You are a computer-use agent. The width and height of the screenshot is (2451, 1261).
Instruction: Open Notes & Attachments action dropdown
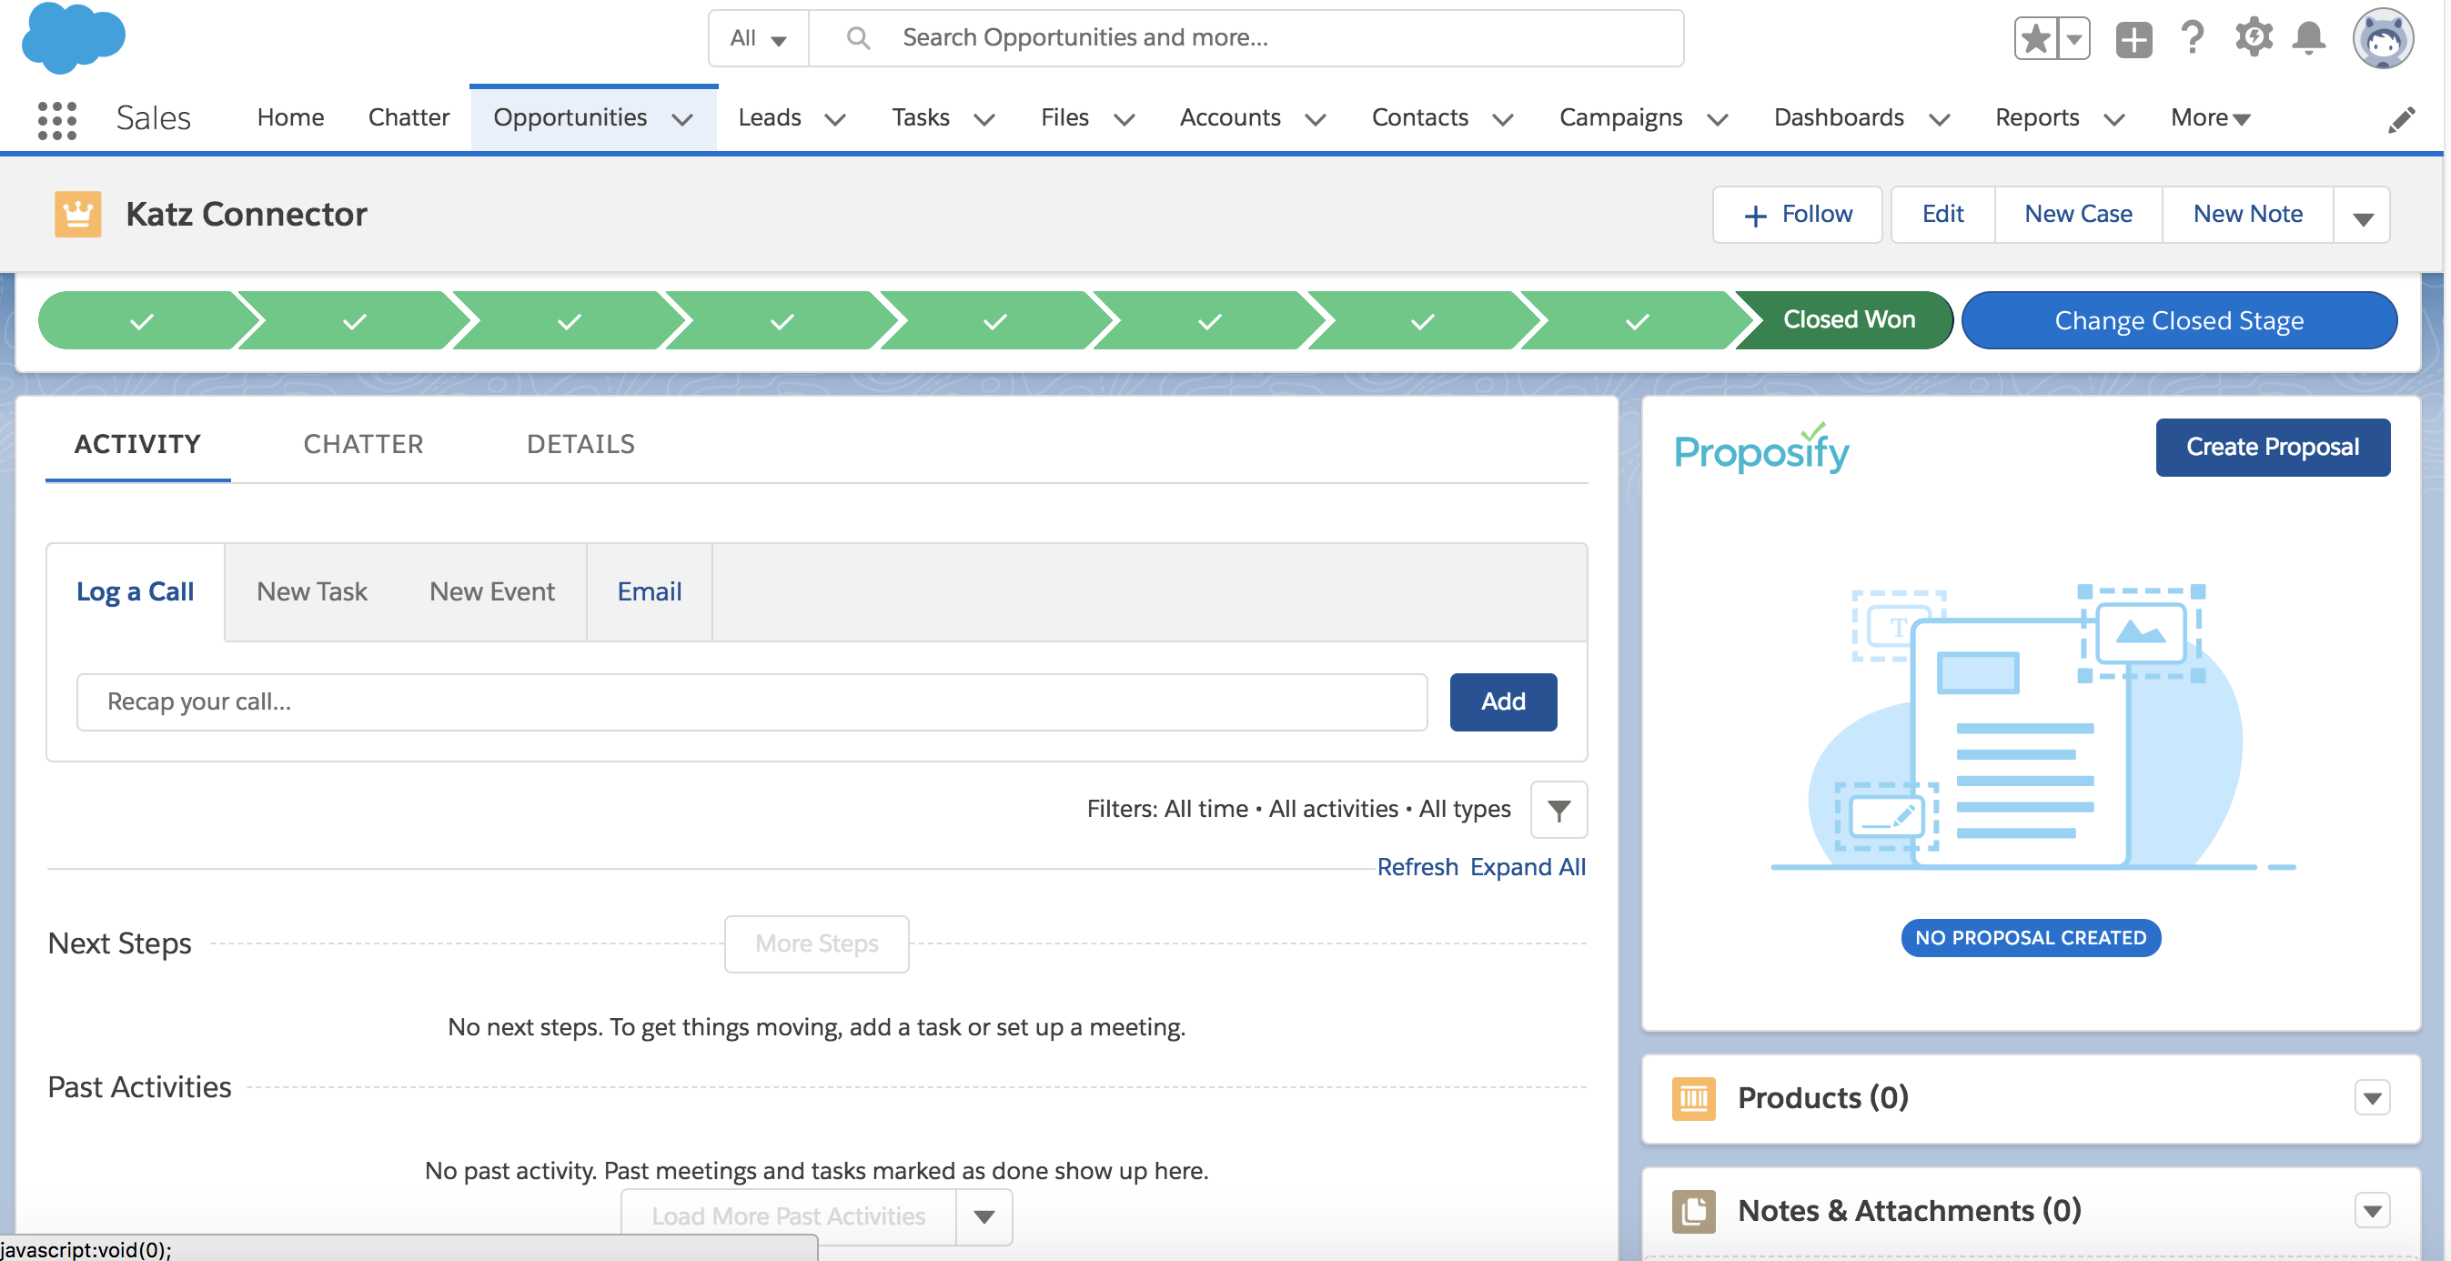(2373, 1212)
